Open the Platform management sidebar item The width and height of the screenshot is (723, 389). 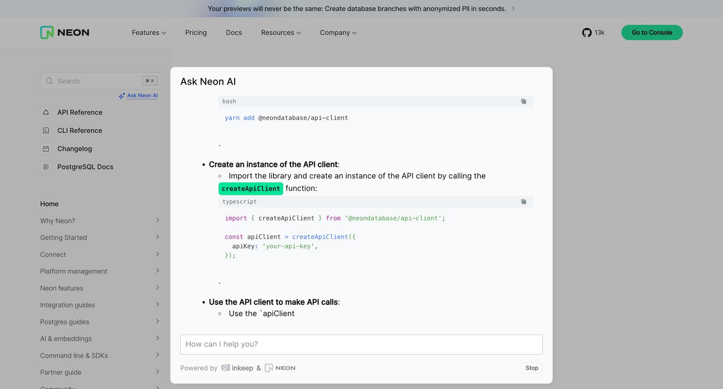tap(74, 271)
